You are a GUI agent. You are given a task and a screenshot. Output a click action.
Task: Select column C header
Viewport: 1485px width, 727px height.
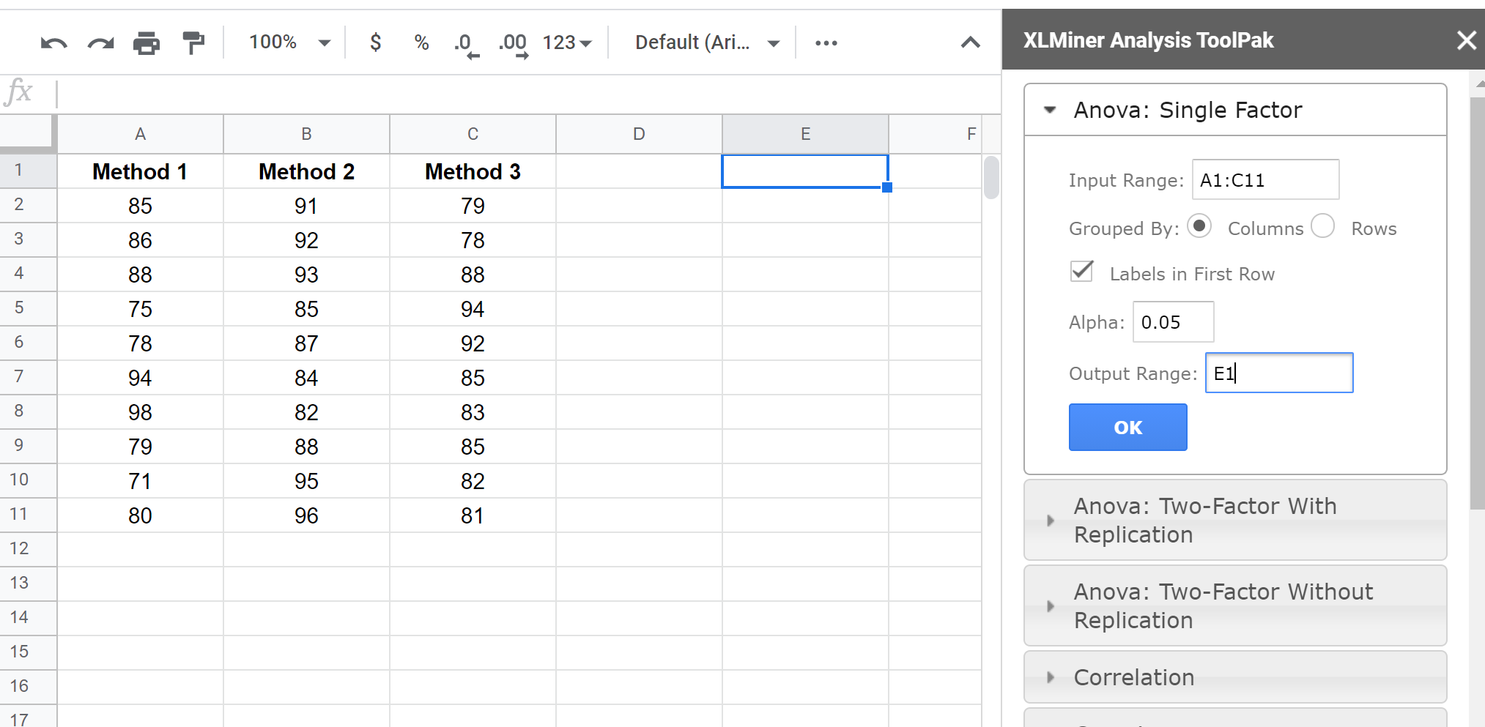(x=473, y=134)
